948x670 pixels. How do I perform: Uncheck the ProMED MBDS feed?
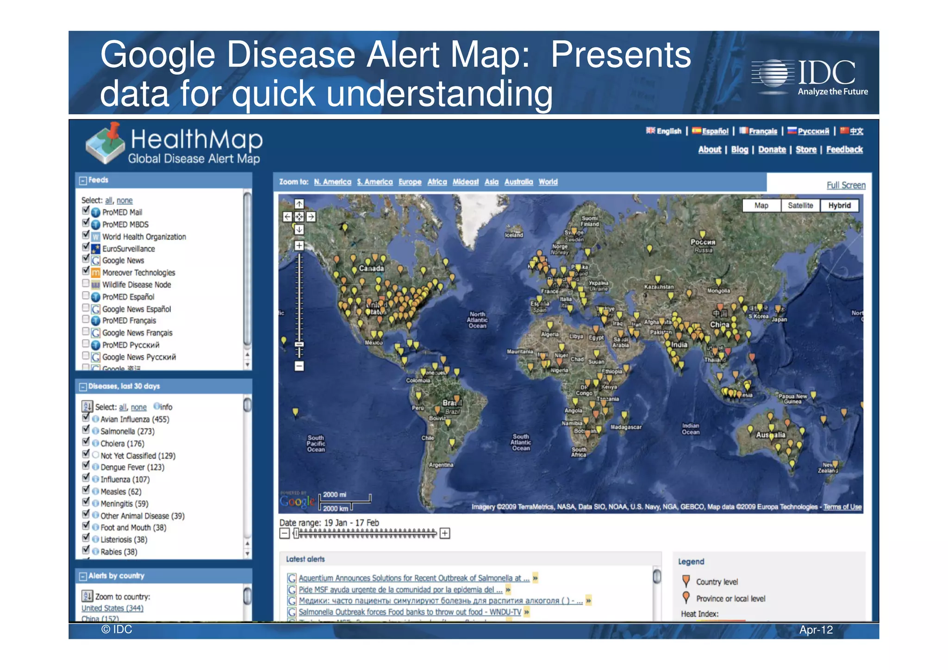point(86,222)
